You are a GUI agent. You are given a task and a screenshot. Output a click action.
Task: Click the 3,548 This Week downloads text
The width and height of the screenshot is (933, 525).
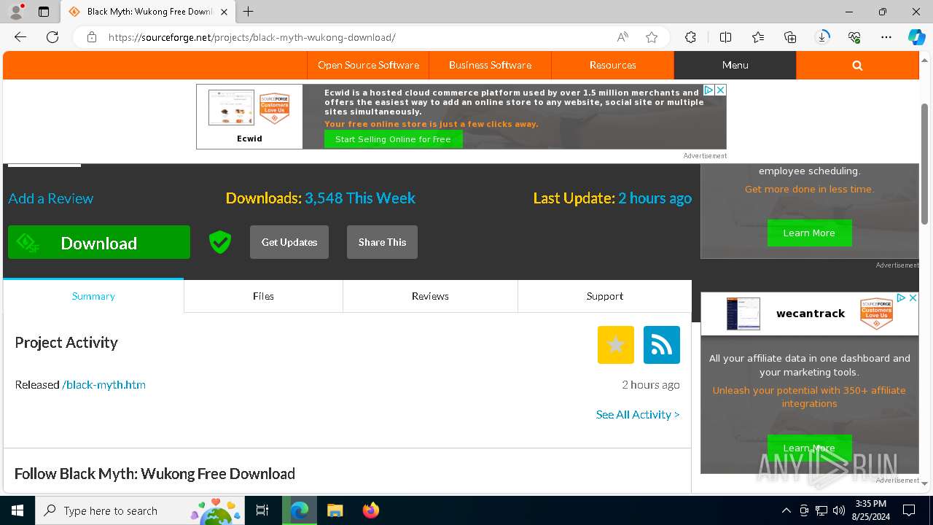click(x=360, y=198)
